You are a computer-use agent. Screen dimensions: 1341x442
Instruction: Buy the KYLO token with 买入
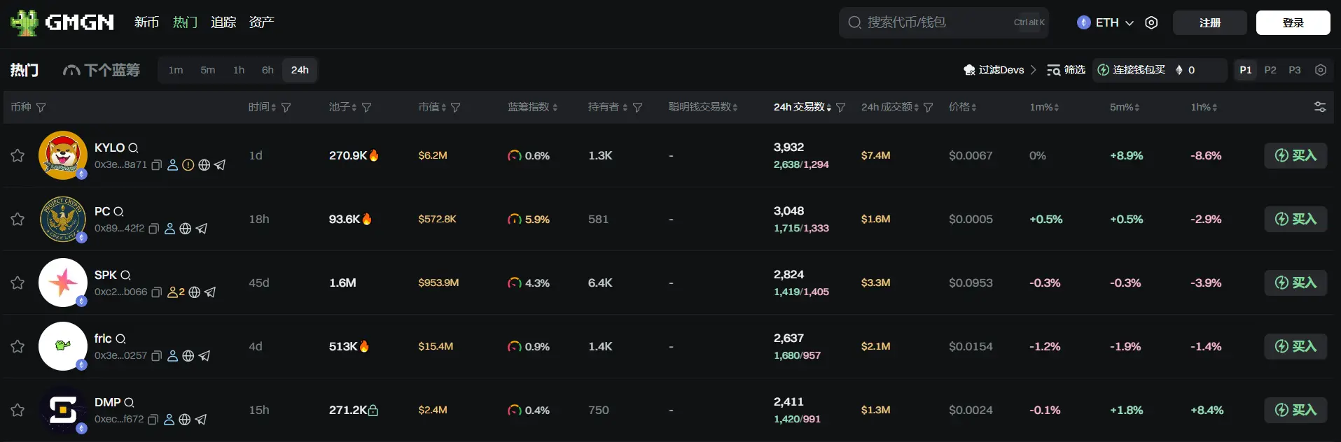coord(1295,155)
